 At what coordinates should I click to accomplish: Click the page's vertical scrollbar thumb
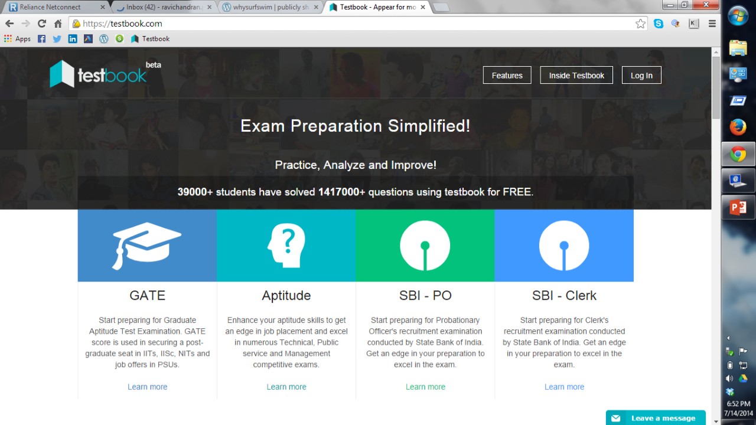[716, 87]
